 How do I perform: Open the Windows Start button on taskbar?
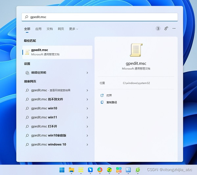pyautogui.click(x=62, y=170)
